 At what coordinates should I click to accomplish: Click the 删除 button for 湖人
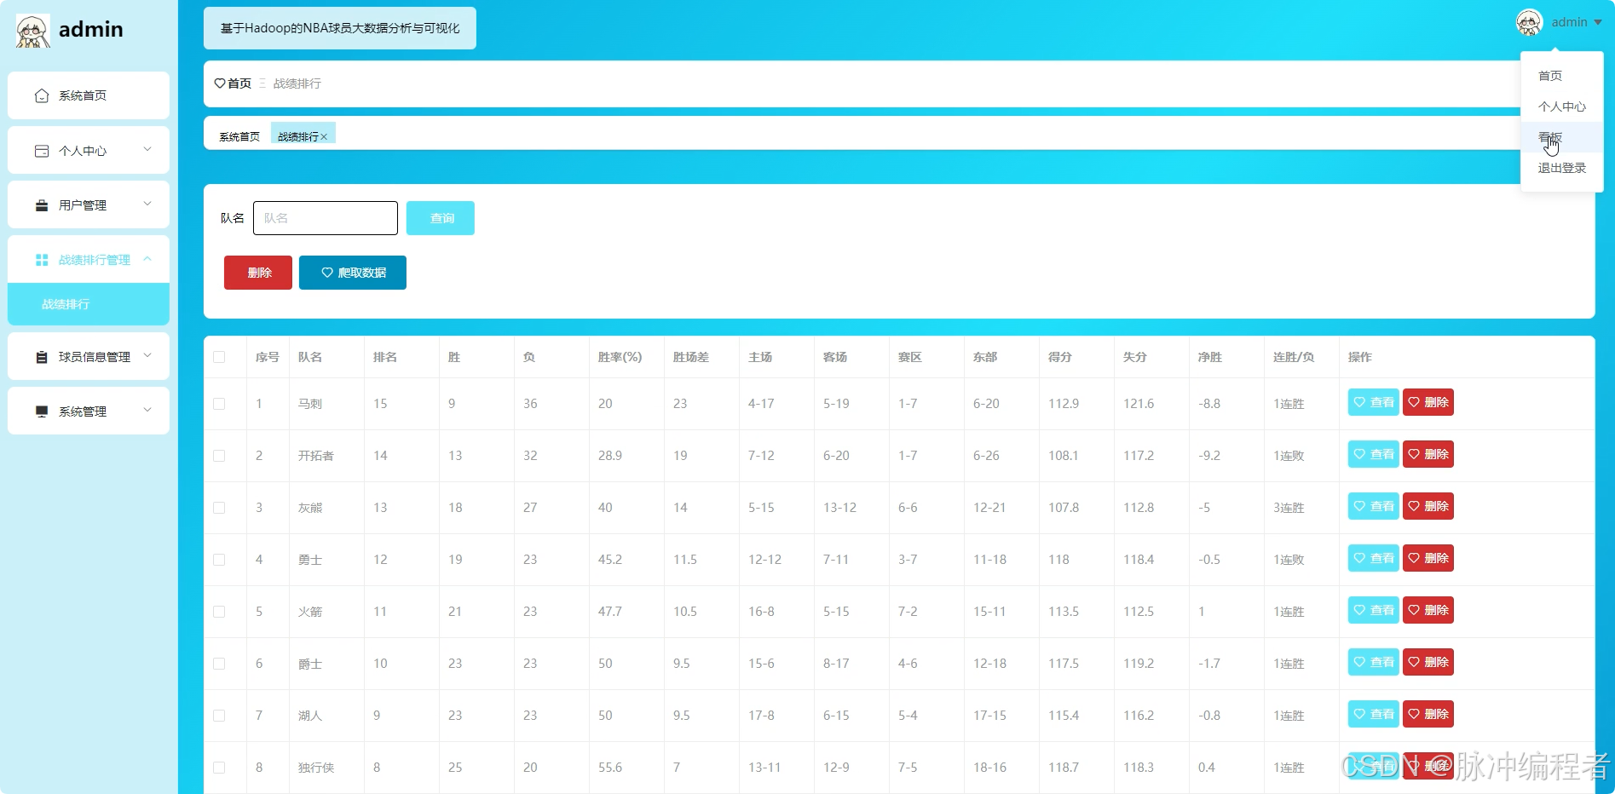(x=1428, y=714)
